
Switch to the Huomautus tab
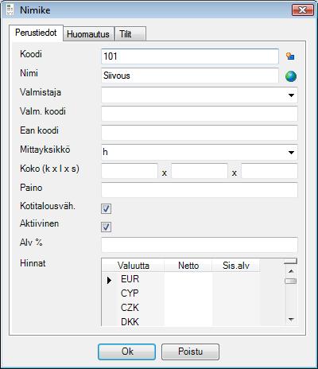pos(88,34)
